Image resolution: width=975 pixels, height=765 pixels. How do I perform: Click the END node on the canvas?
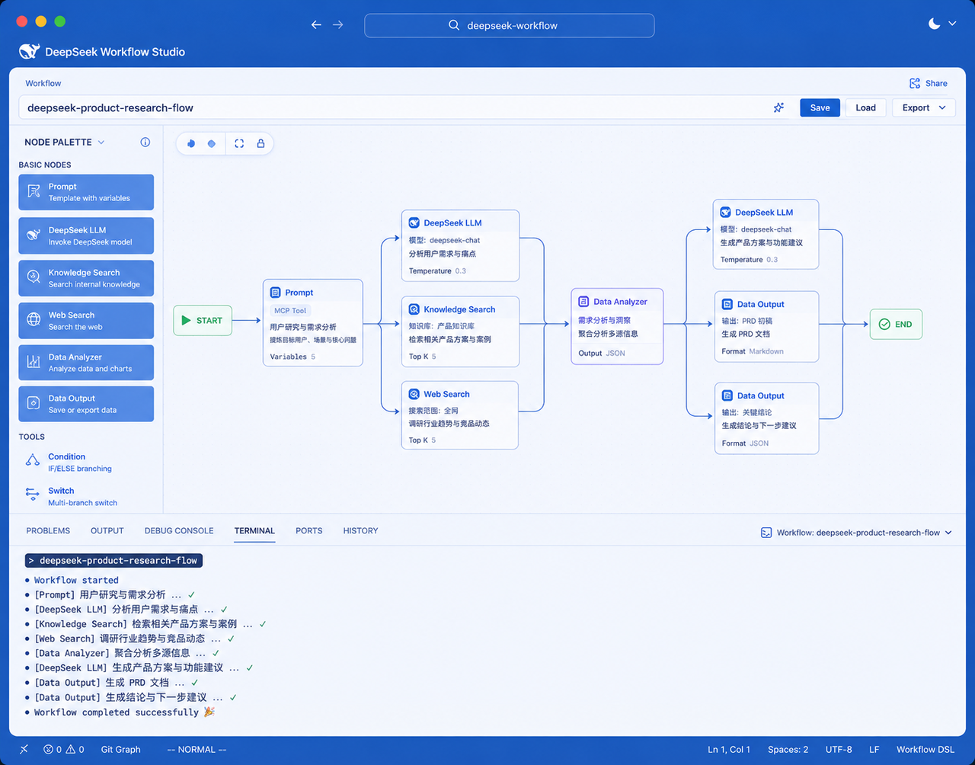[896, 325]
